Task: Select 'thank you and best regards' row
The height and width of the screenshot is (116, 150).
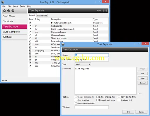Action: tap(68, 29)
